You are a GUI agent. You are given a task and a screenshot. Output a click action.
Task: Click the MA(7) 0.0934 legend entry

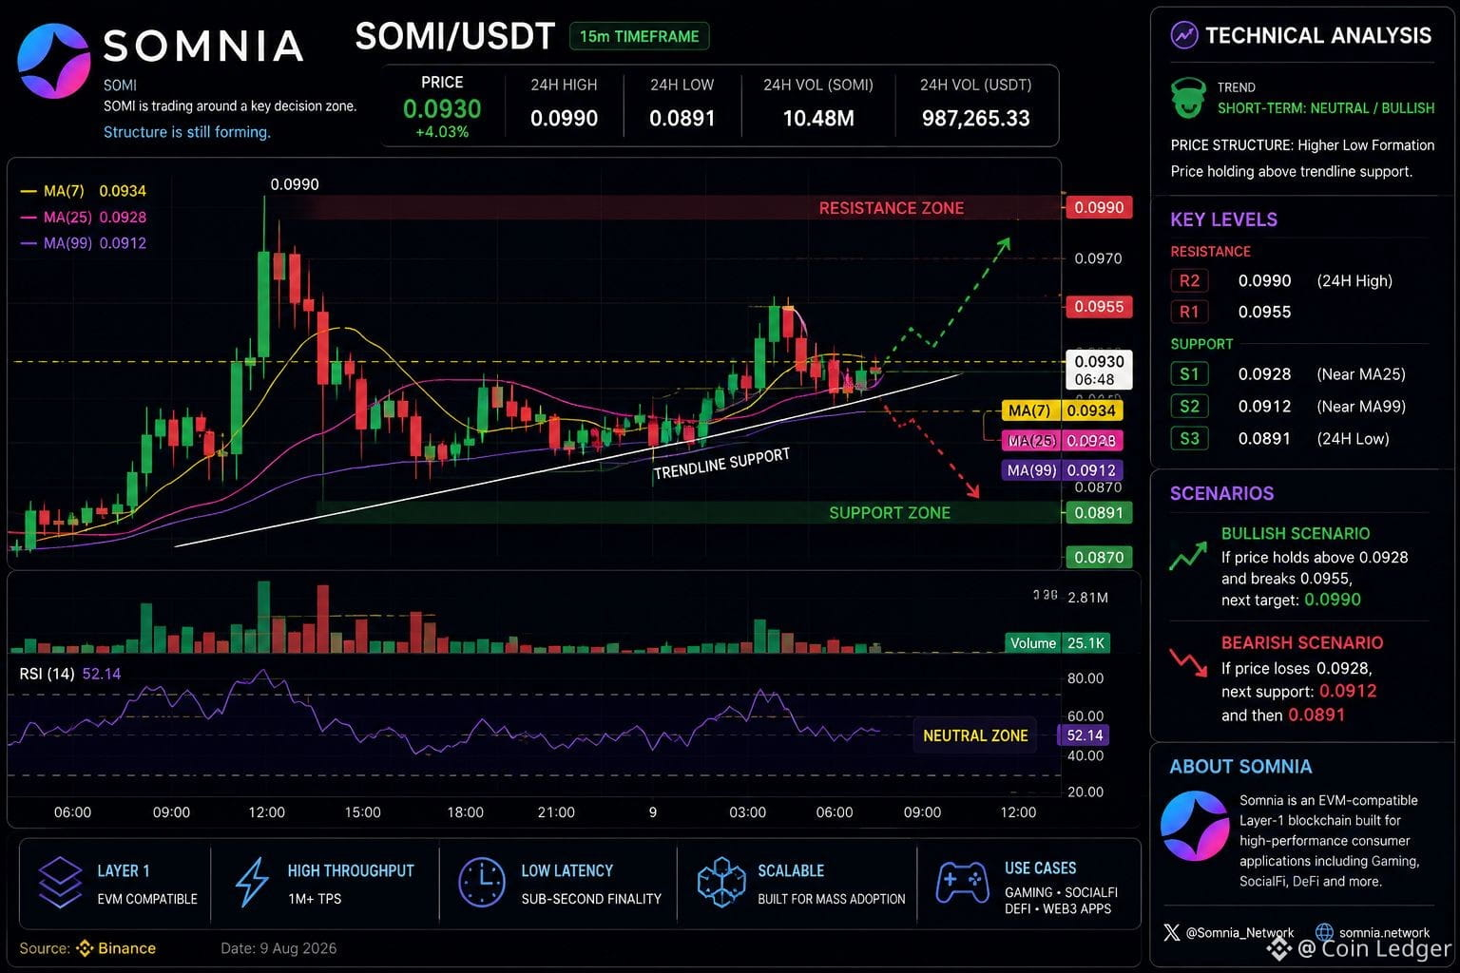[x=84, y=191]
